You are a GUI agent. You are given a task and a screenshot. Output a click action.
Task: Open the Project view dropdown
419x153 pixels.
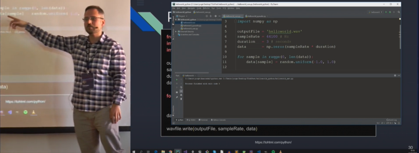182,16
